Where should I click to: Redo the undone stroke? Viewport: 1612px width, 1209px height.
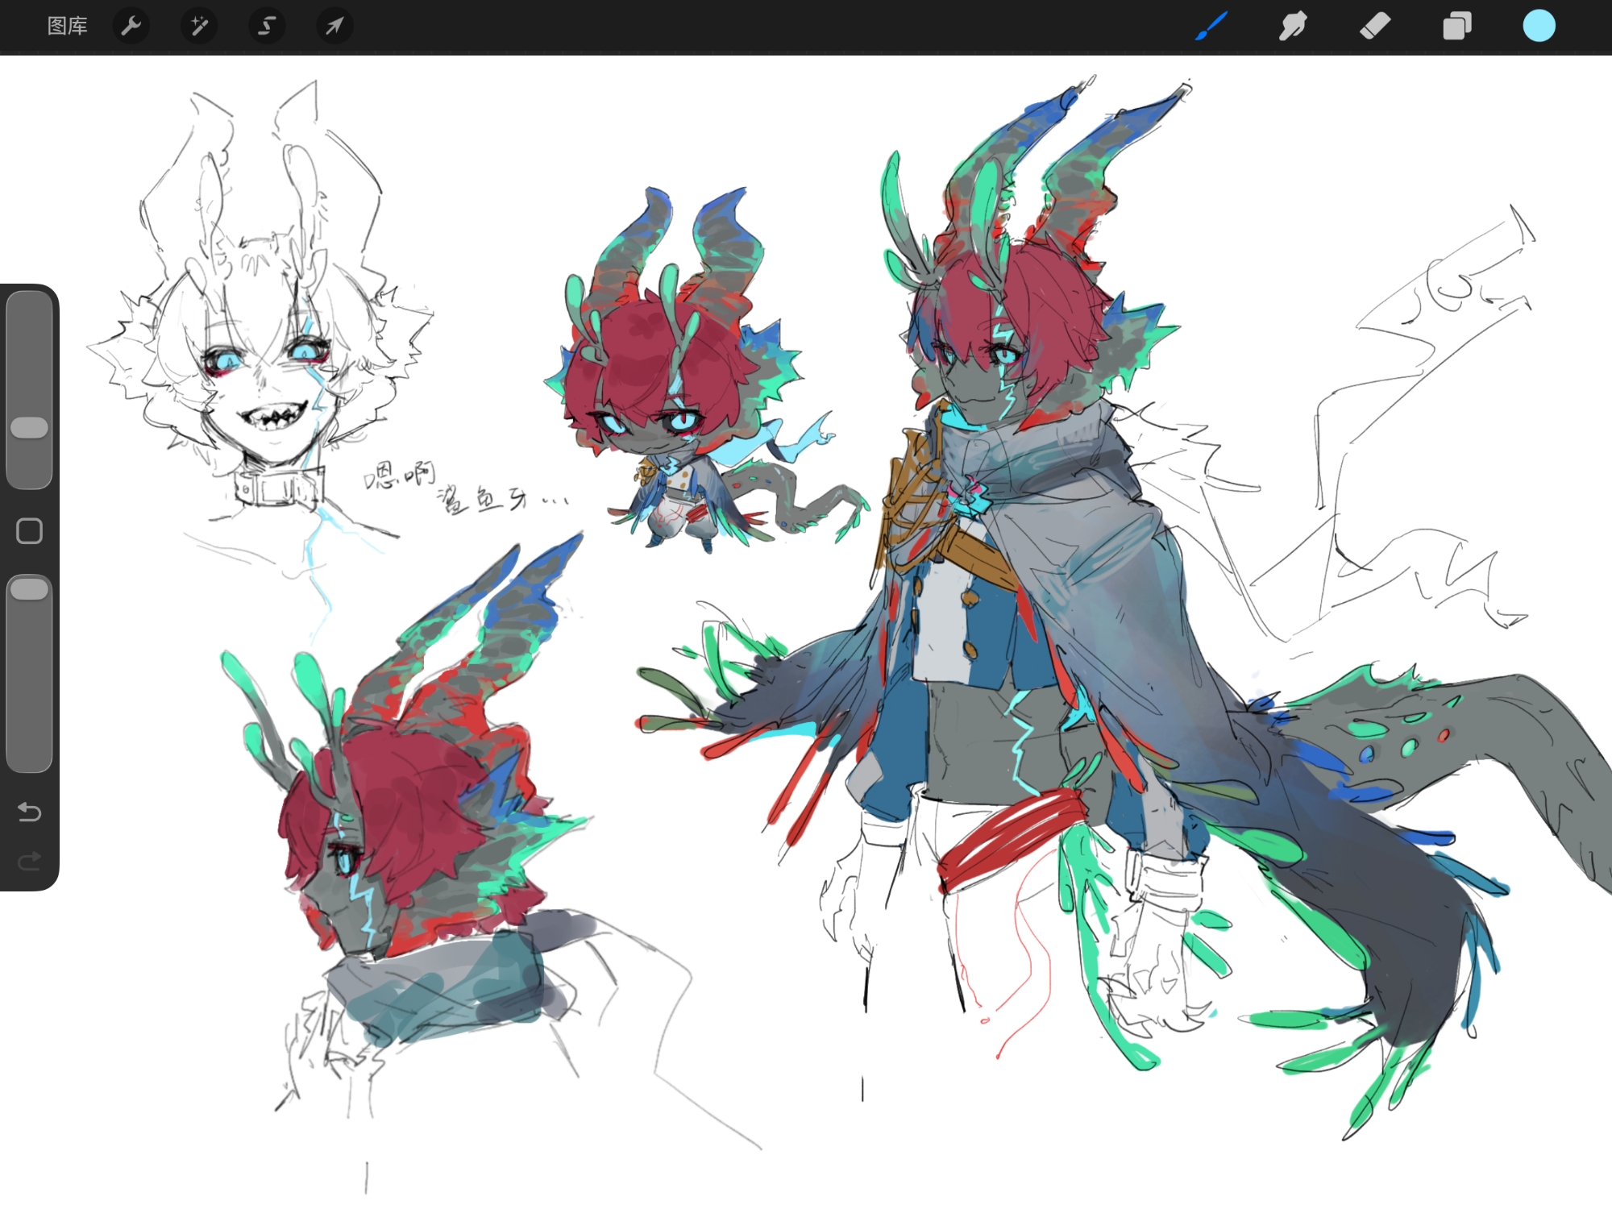(x=30, y=862)
